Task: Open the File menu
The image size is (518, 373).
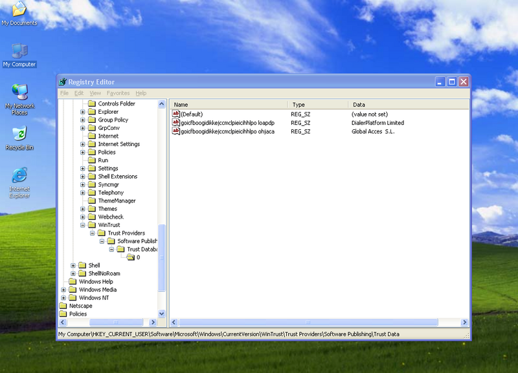Action: [64, 93]
